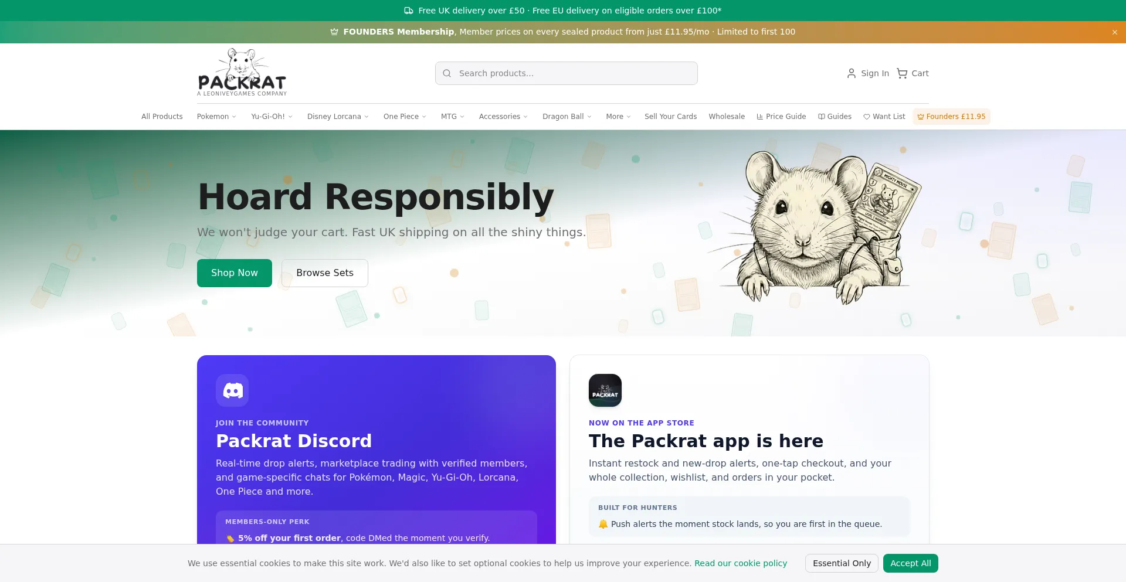Open the Price Guide
This screenshot has height=582, width=1126.
click(x=781, y=117)
